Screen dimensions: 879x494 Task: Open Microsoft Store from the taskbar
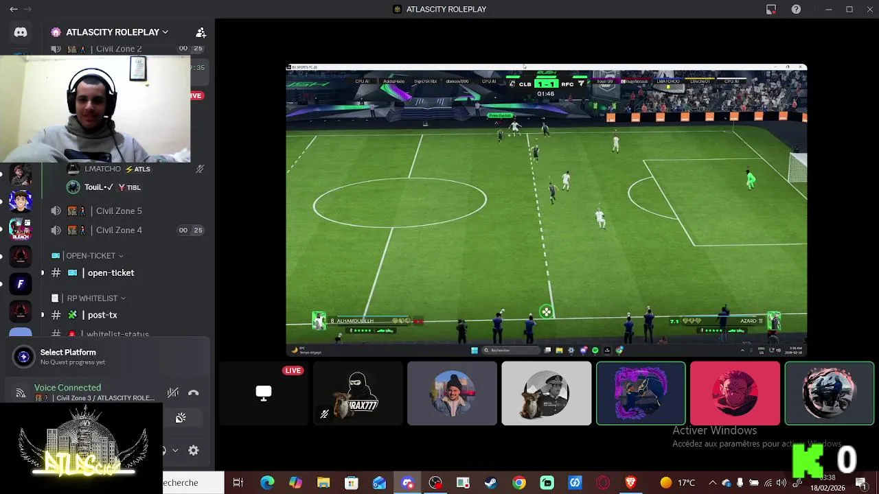(351, 482)
